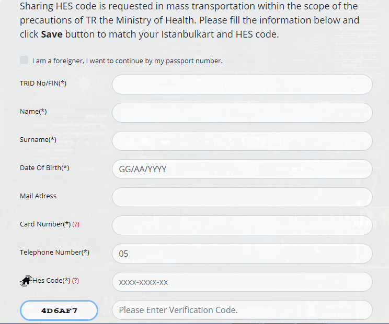Click the Telephone Number(*) label
Screen dimensions: 389x324
pos(54,253)
